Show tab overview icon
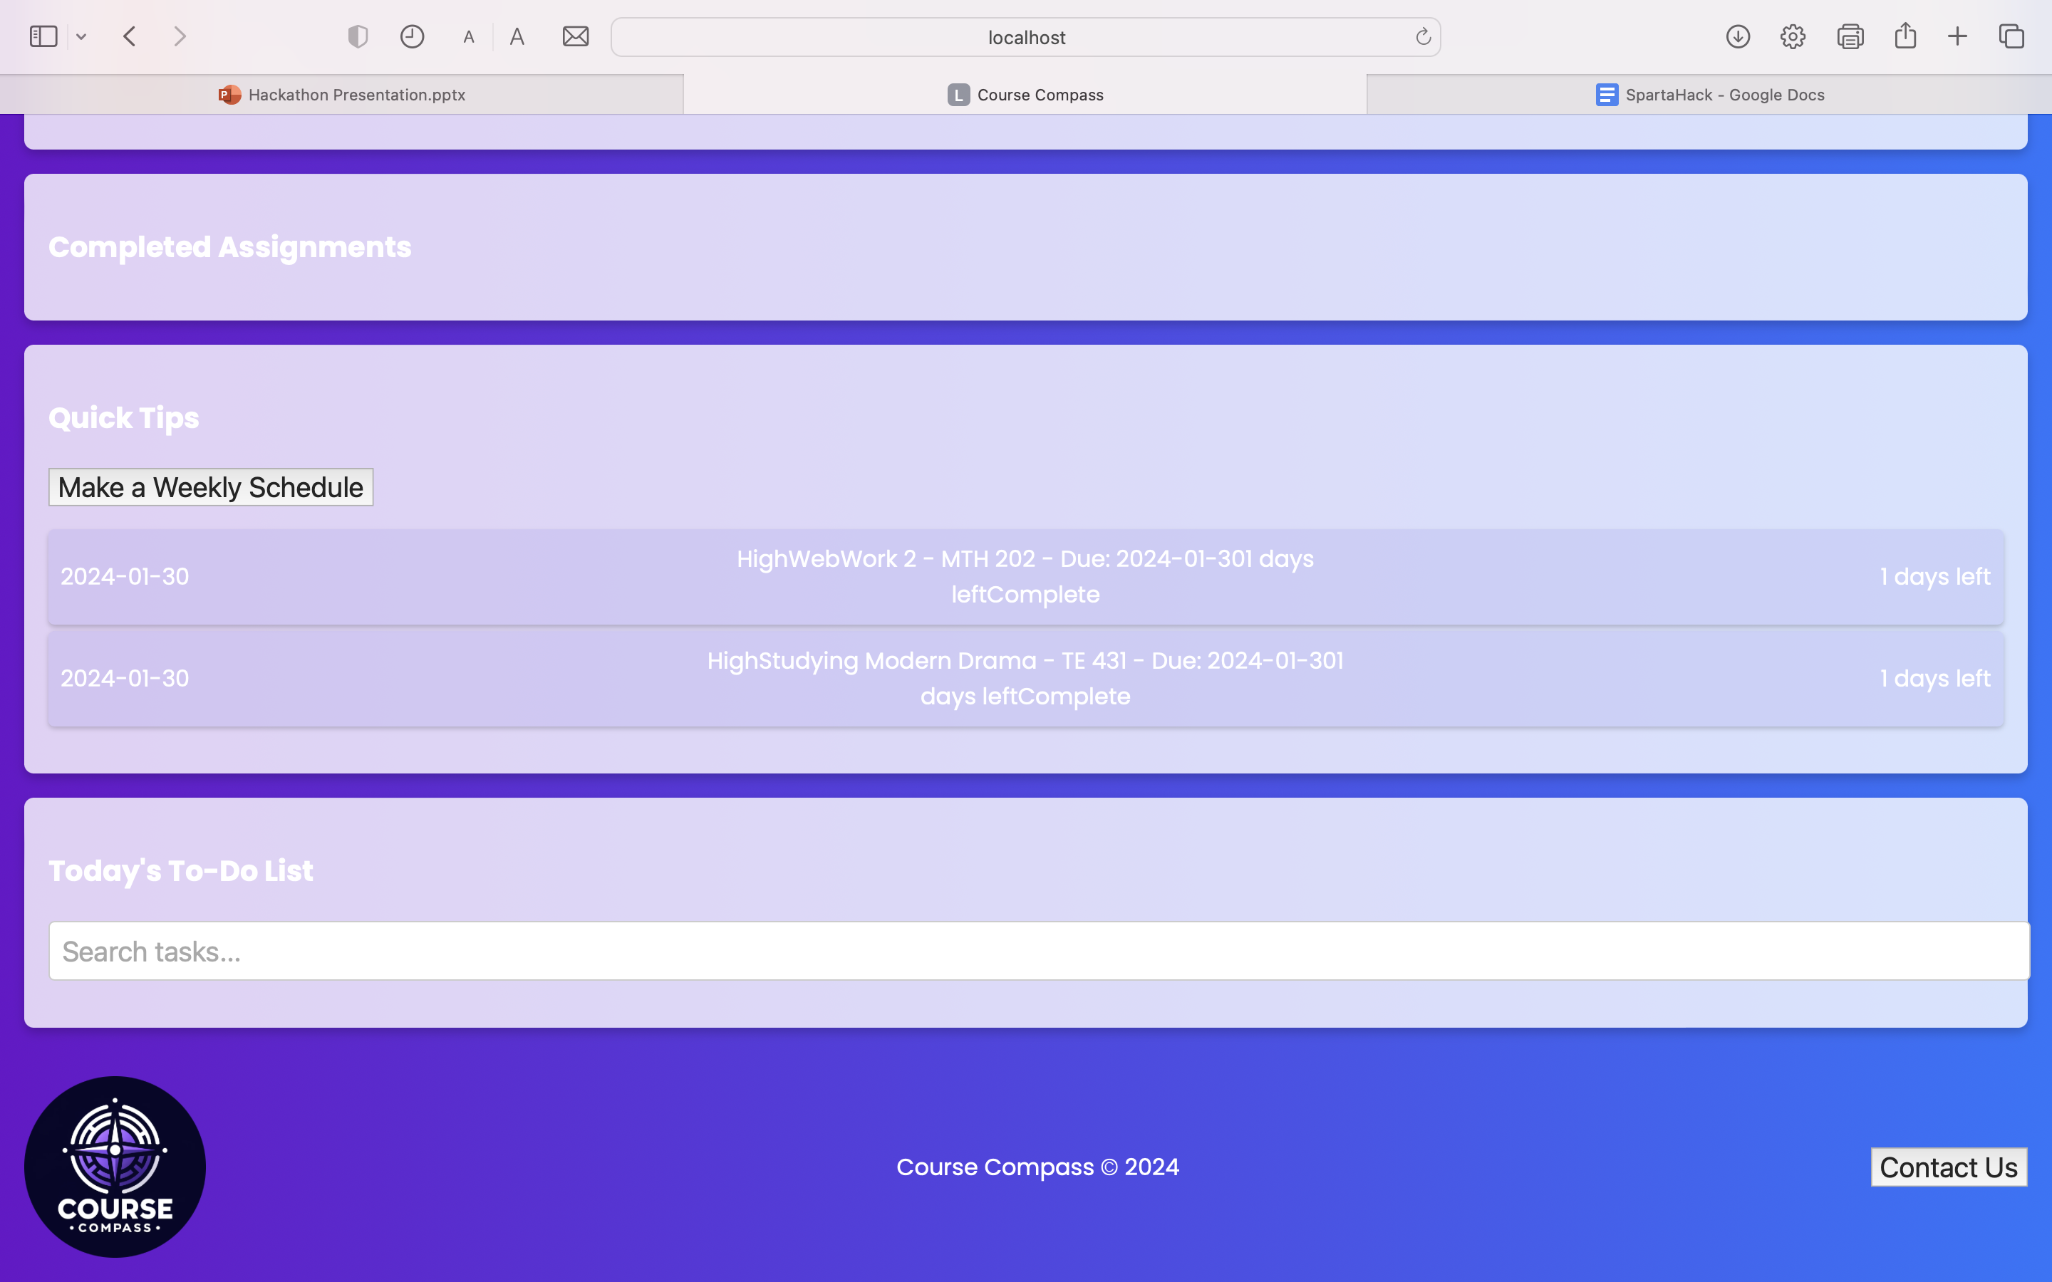 pyautogui.click(x=2011, y=36)
